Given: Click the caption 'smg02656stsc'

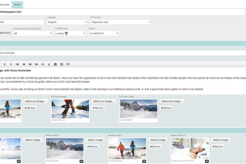Looking at the screenshot, I should pyautogui.click(x=58, y=120).
